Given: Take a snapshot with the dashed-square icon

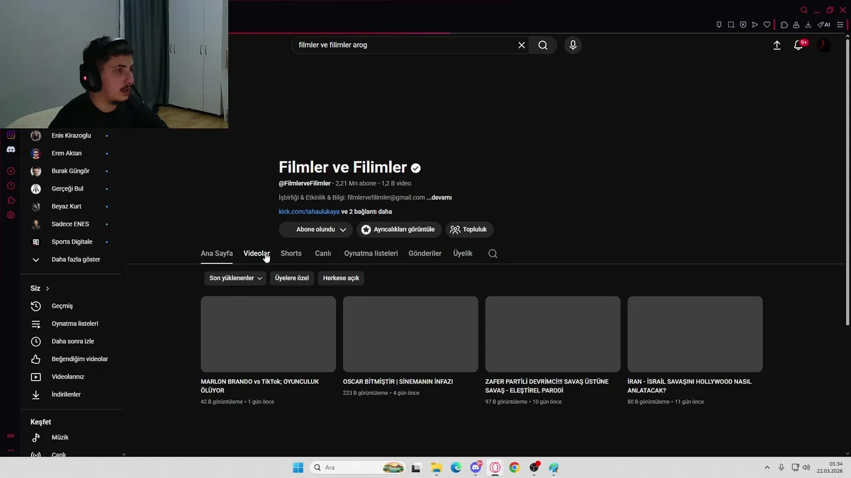Looking at the screenshot, I should click(731, 25).
